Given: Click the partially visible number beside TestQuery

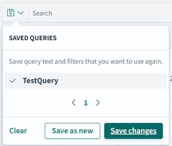Looking at the screenshot, I should [x=171, y=79].
